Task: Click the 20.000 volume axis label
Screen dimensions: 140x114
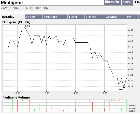Action: (133, 108)
